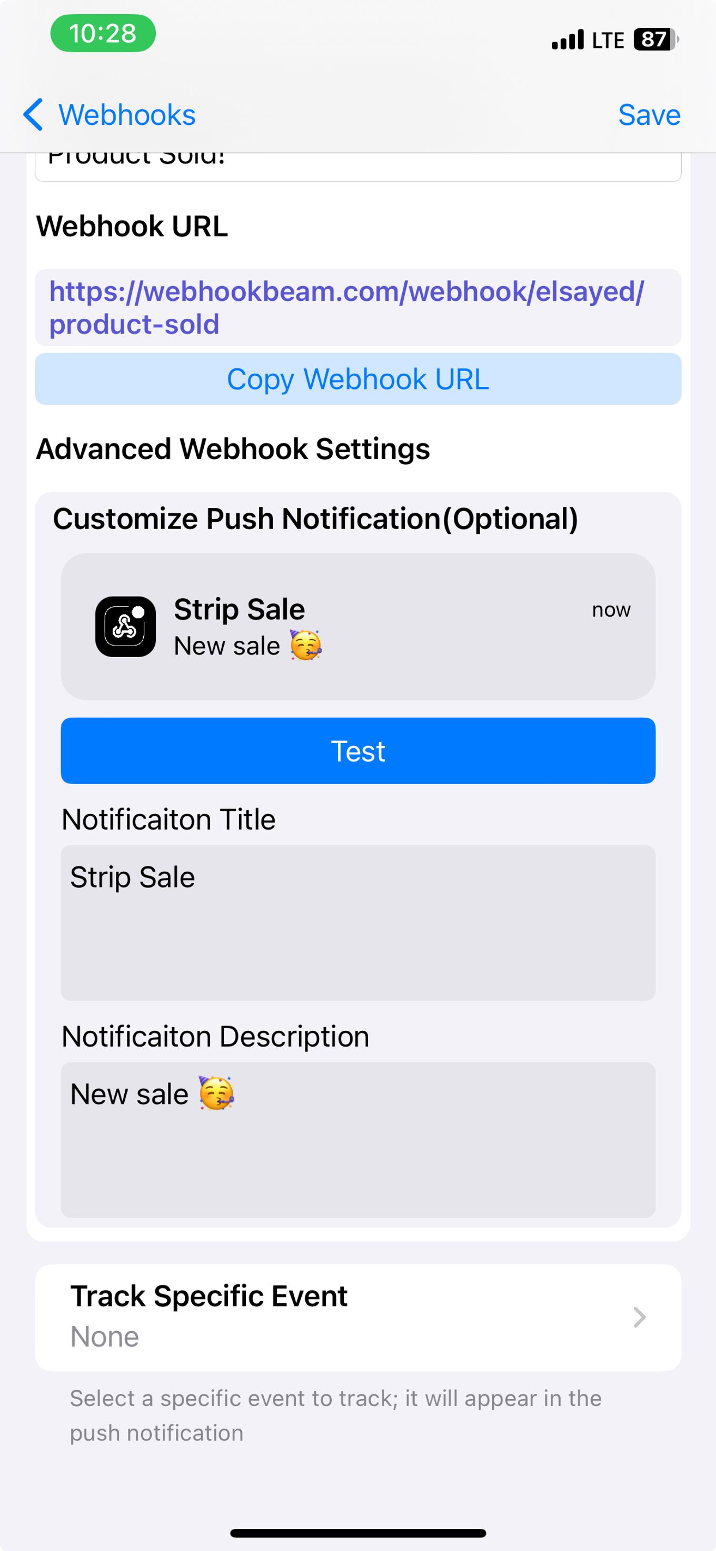Copy Webhook URL button
Screen dimensions: 716x1551
tap(358, 379)
